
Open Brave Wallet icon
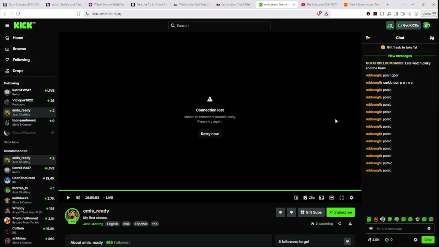tap(403, 14)
